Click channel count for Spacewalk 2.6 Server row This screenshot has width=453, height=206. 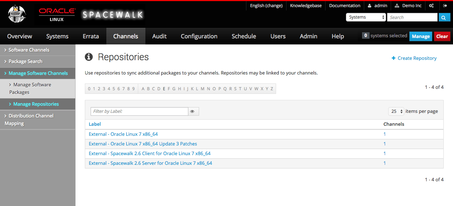[x=385, y=163]
